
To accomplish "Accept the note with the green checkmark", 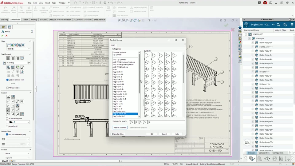I will 2,36.
